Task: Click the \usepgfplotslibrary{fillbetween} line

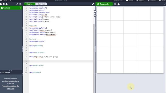Action: click(x=43, y=35)
